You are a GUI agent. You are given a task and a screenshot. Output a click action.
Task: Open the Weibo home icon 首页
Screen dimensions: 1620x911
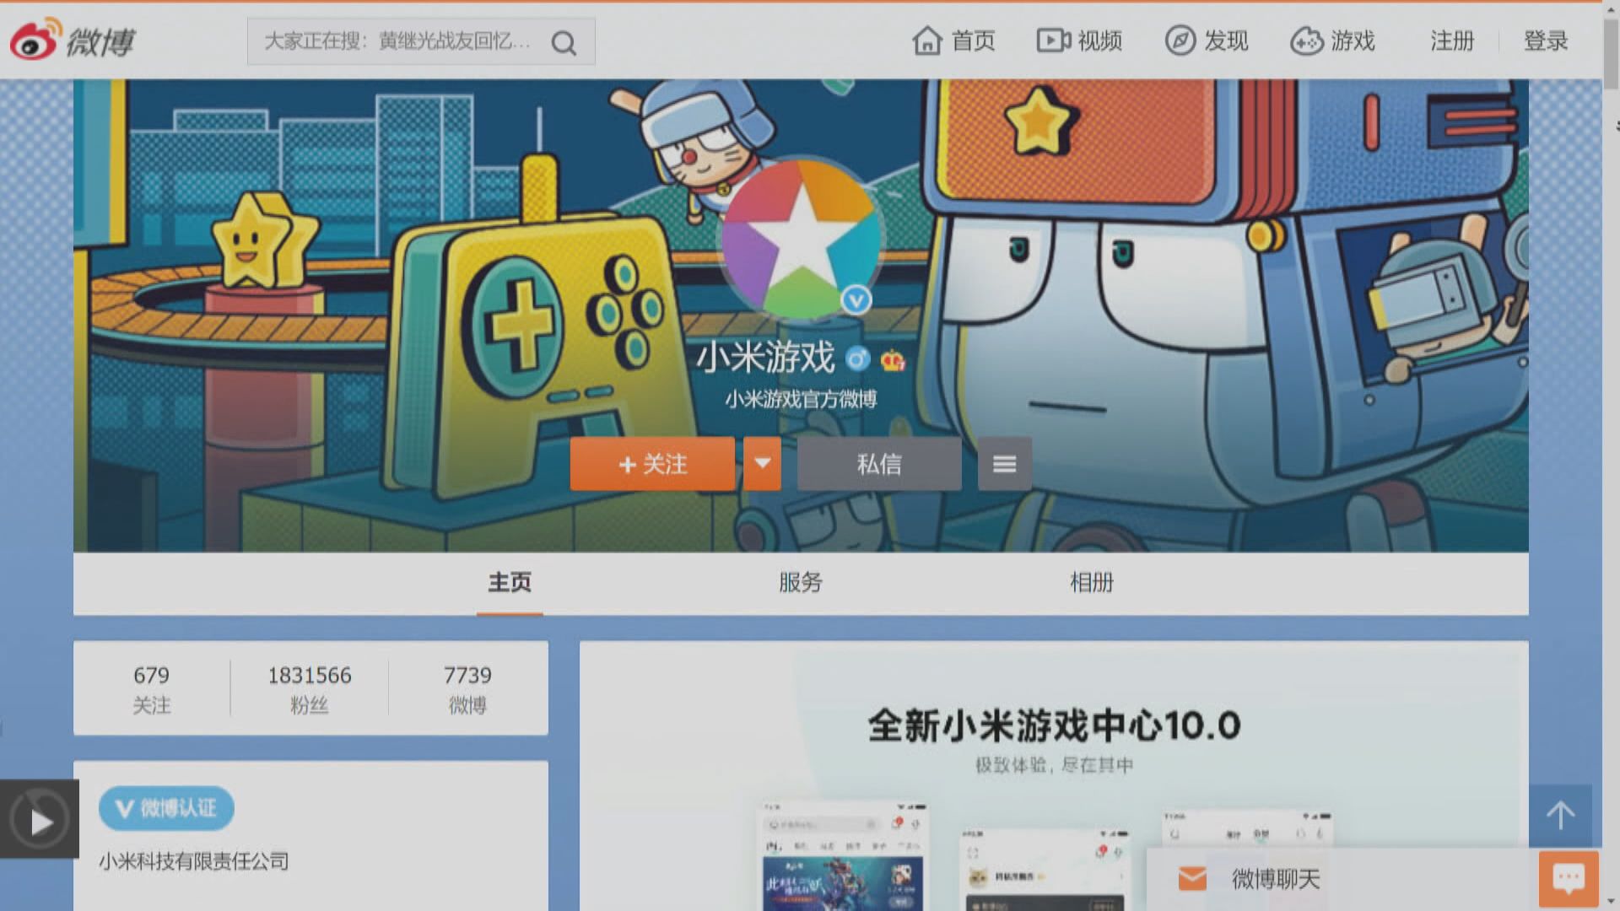click(928, 40)
